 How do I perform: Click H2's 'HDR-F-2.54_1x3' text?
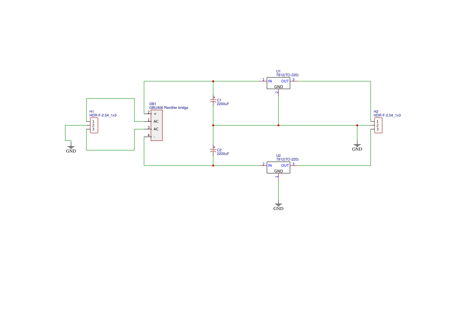click(x=387, y=115)
